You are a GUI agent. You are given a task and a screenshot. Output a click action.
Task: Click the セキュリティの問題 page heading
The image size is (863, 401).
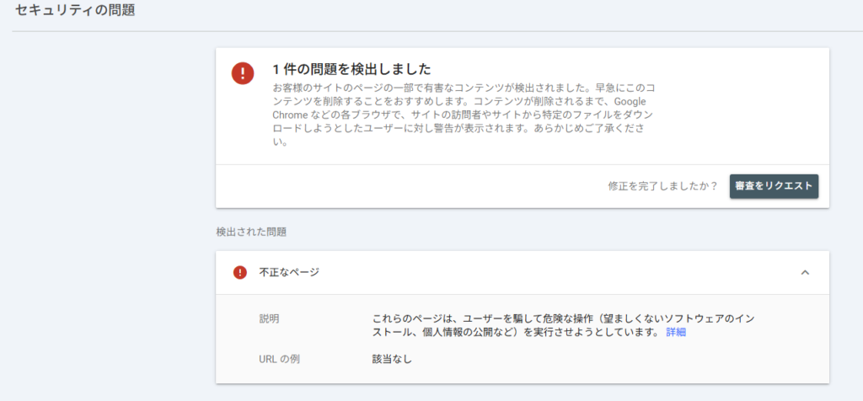tap(75, 12)
